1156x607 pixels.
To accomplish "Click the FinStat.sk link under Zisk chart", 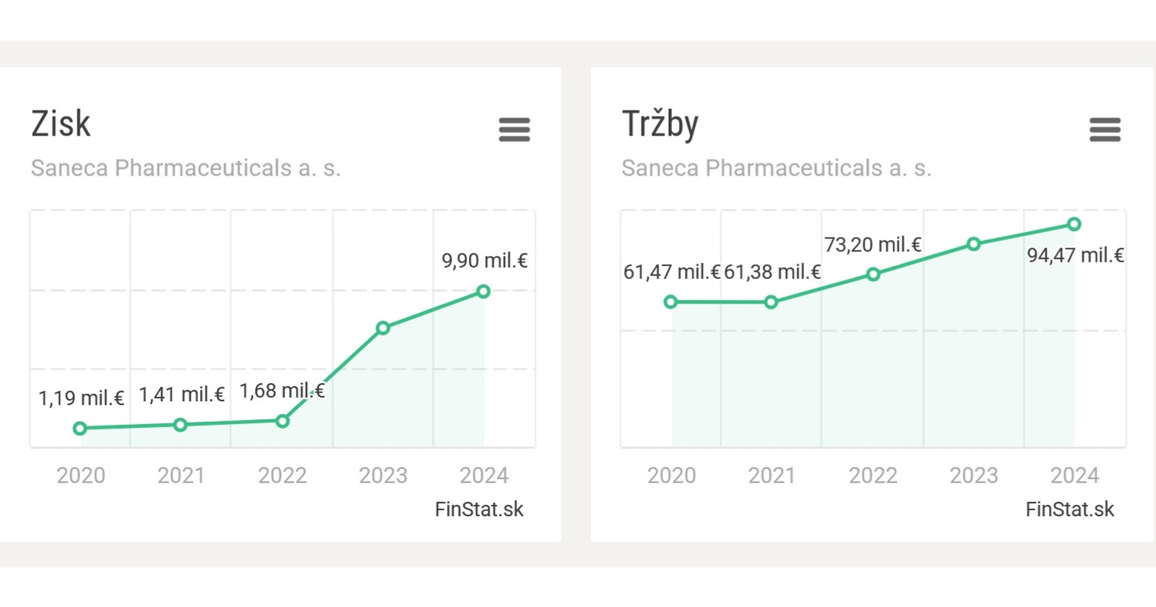I will click(479, 509).
